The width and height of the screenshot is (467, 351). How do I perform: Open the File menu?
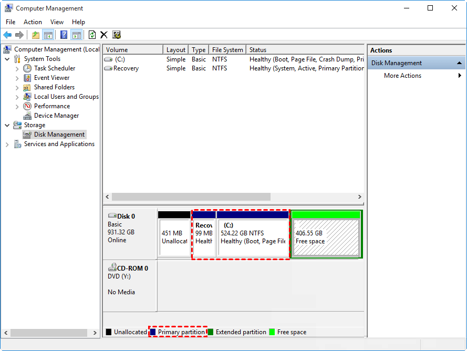pyautogui.click(x=11, y=22)
